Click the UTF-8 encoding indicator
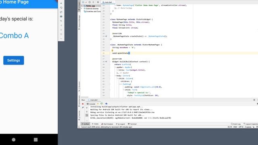Viewport: 258px width, 145px height. click(x=241, y=127)
